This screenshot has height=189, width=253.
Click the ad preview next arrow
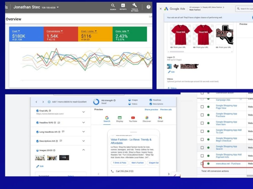tap(168, 174)
